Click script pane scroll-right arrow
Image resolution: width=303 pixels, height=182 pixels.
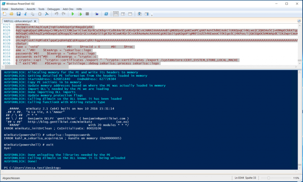[x=296, y=67]
